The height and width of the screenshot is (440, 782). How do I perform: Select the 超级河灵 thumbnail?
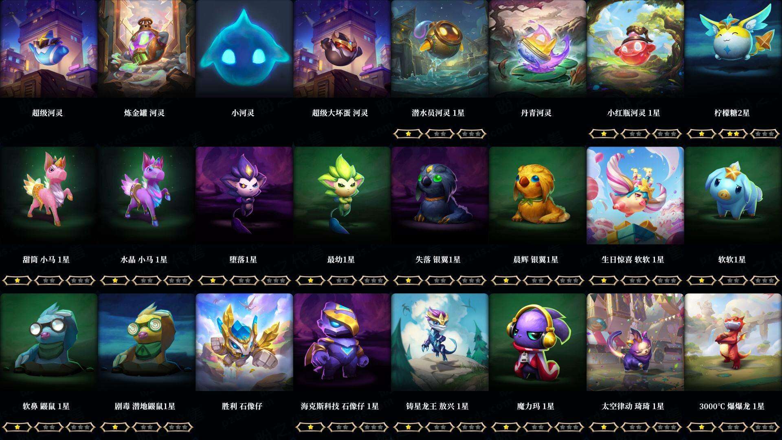(48, 49)
